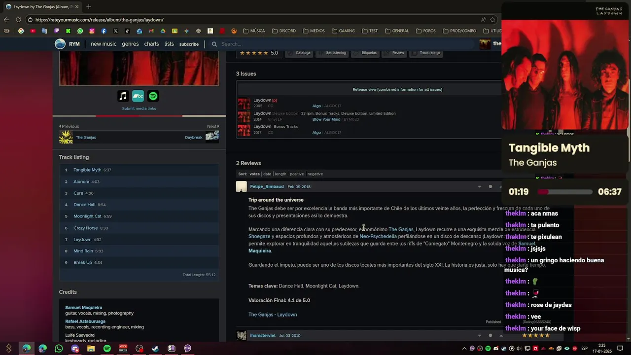This screenshot has width=631, height=355.
Task: Select the Laydown browser tab
Action: coord(42,7)
